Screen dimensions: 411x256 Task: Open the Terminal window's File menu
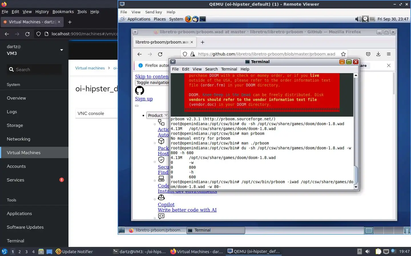[175, 69]
